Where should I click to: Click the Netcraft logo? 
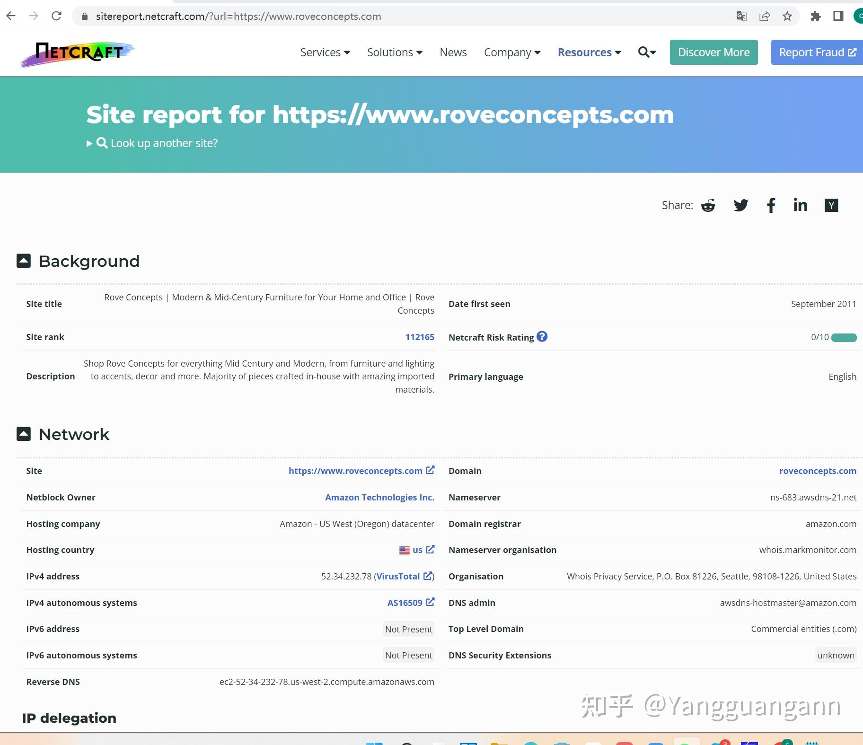click(78, 54)
